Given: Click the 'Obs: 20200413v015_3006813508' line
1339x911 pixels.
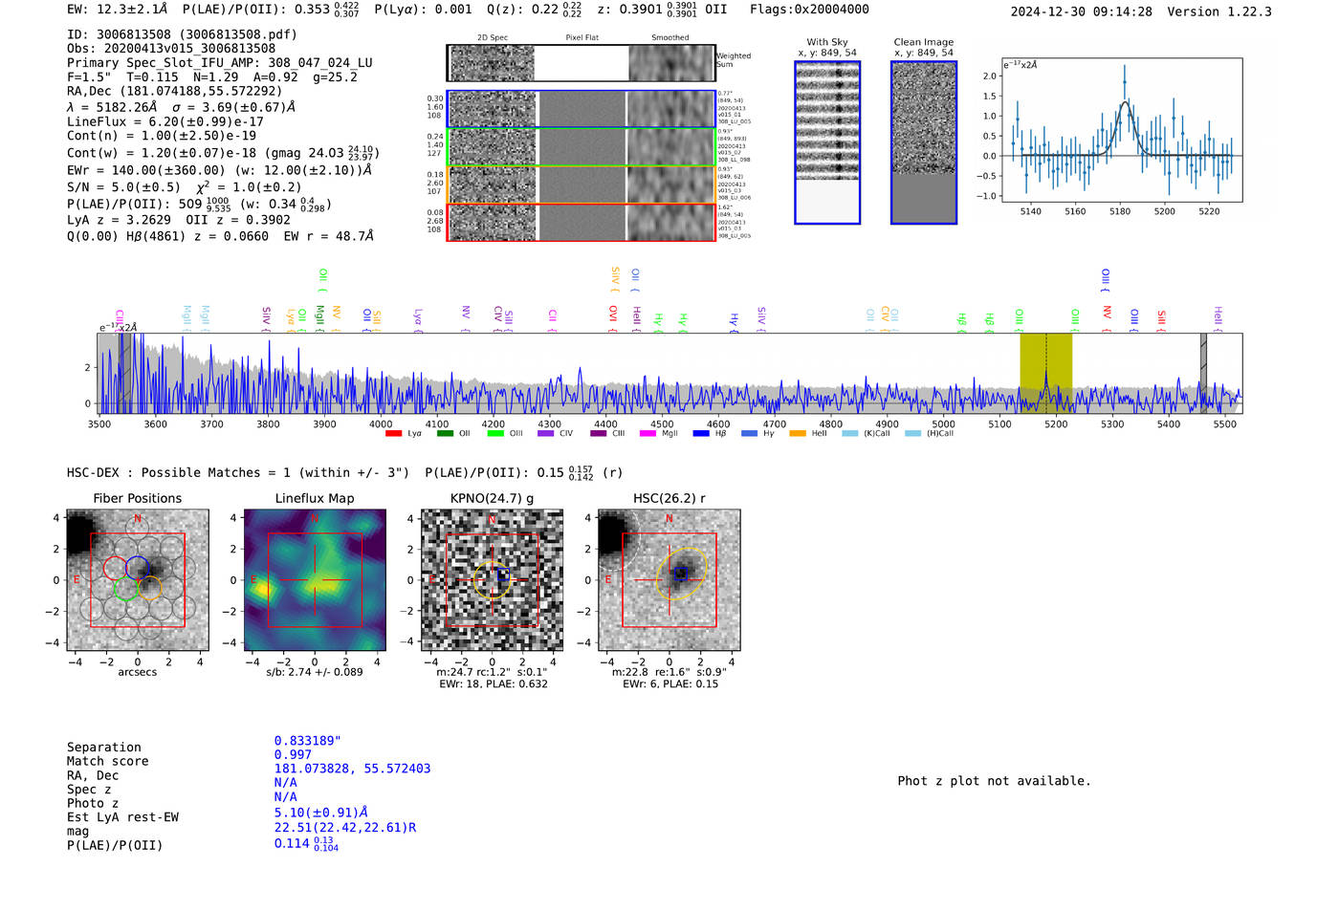Looking at the screenshot, I should click(171, 49).
